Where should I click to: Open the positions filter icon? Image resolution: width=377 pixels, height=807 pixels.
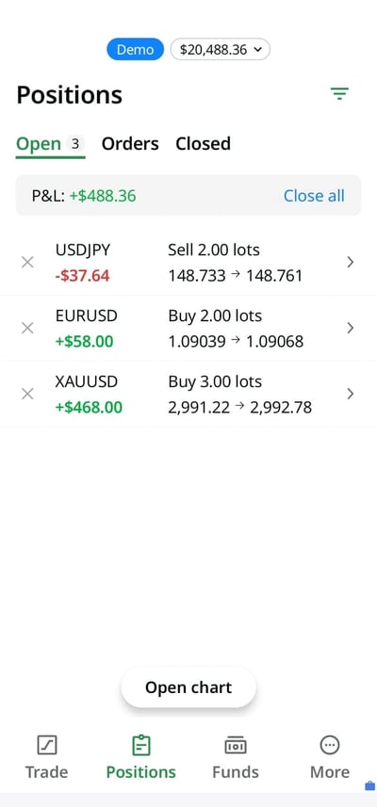pyautogui.click(x=339, y=93)
